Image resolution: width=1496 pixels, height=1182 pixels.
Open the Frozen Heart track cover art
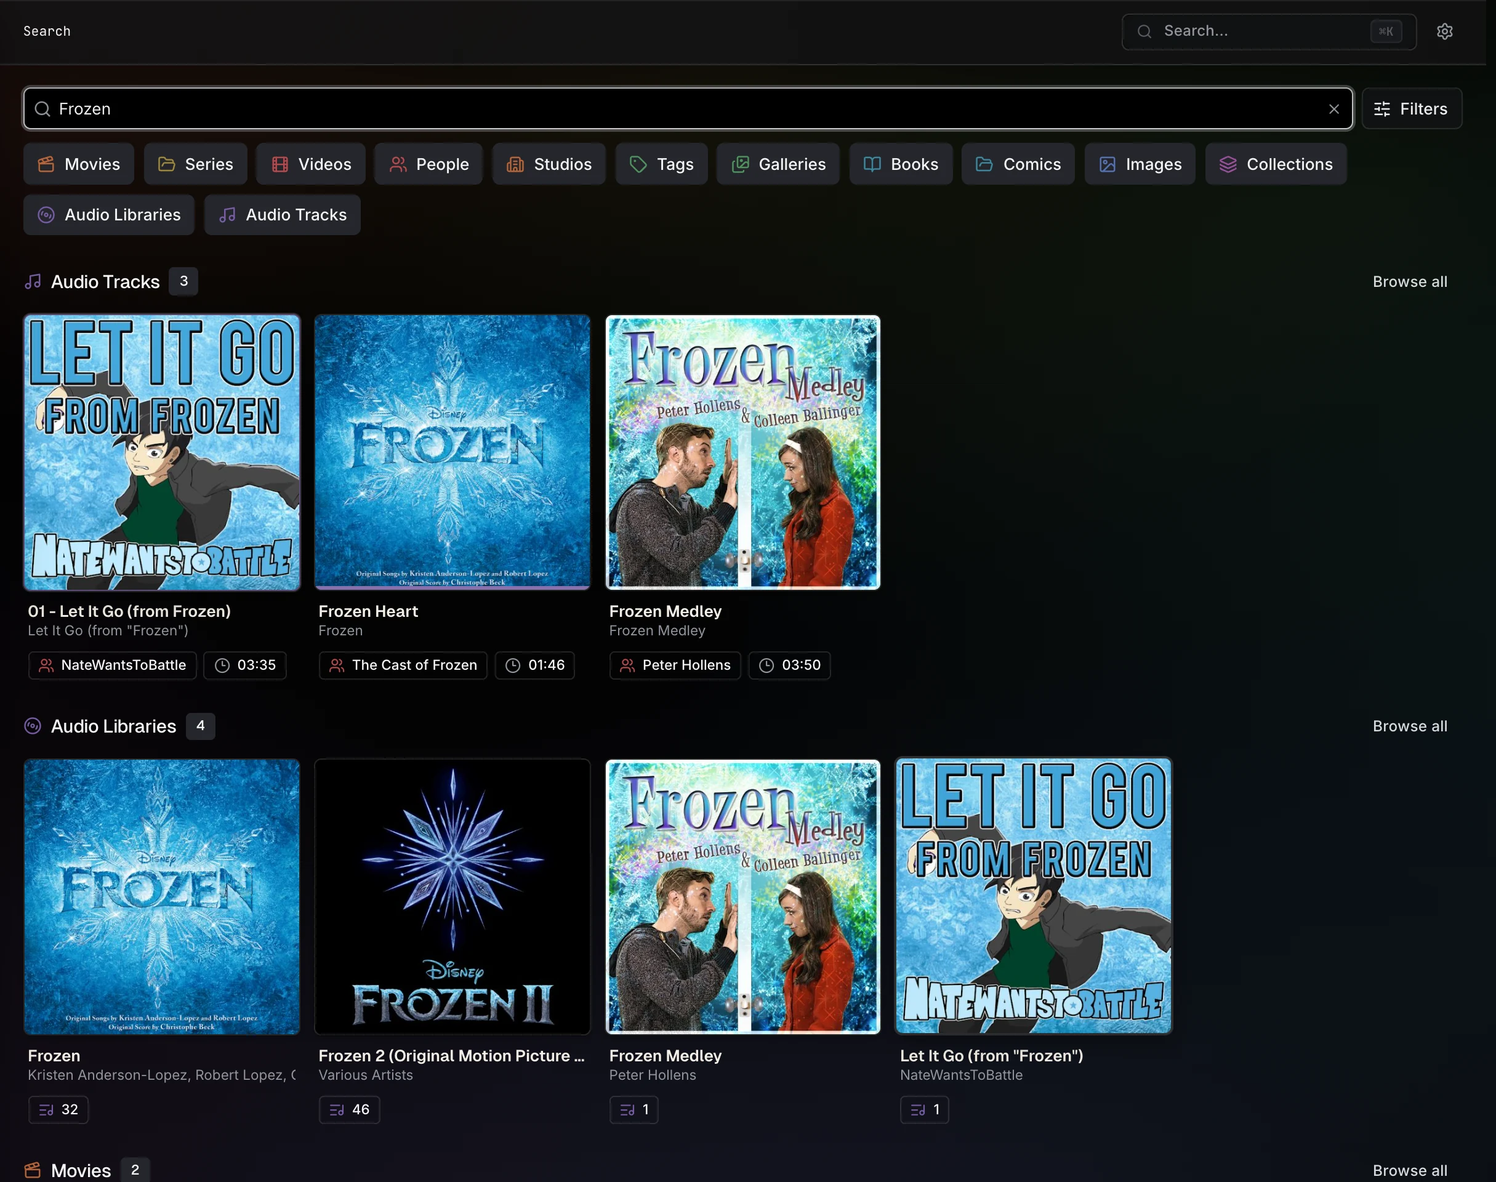[x=452, y=452]
